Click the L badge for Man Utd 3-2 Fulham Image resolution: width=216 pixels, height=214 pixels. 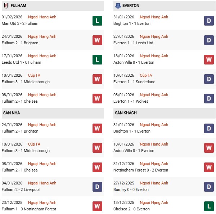(x=97, y=21)
